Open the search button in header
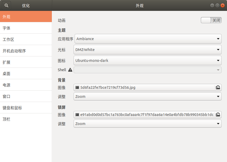227x162 pixels. 6,5
